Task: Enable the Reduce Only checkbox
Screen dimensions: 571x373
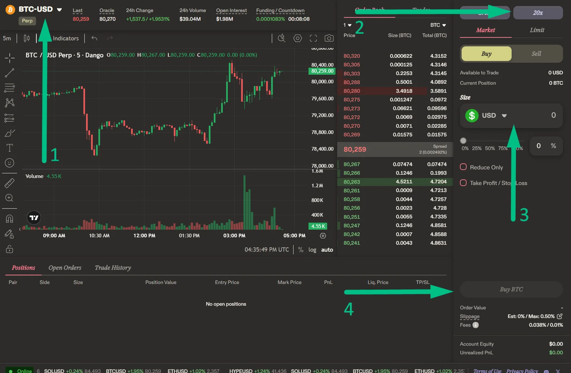Action: point(463,167)
